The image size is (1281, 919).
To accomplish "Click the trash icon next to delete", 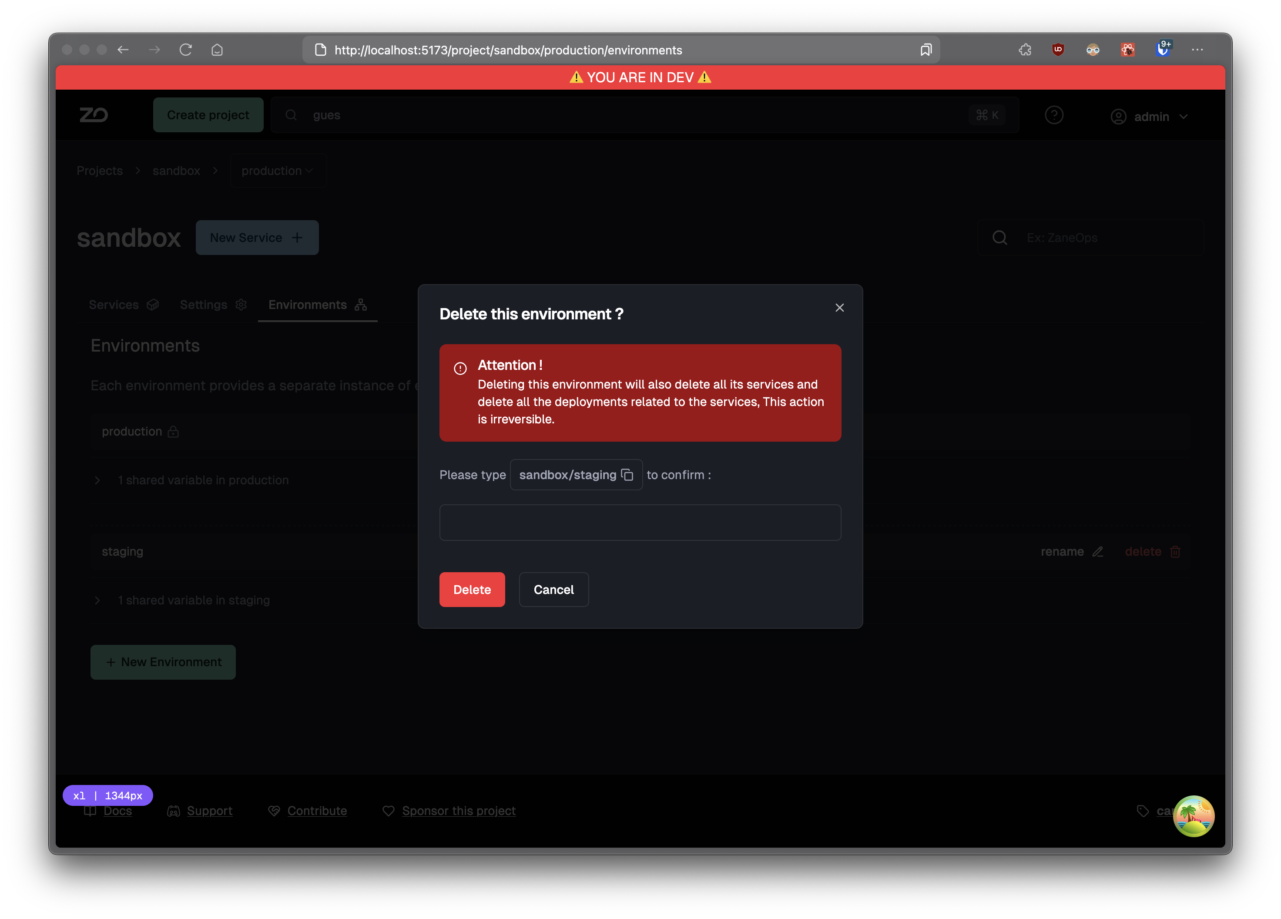I will tap(1175, 551).
